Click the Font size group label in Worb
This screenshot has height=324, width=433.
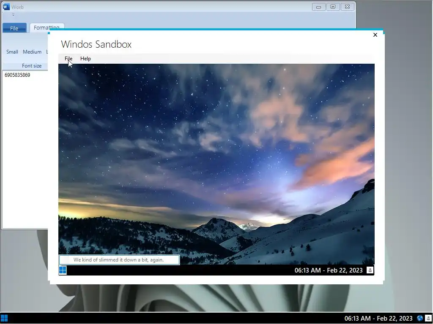32,66
